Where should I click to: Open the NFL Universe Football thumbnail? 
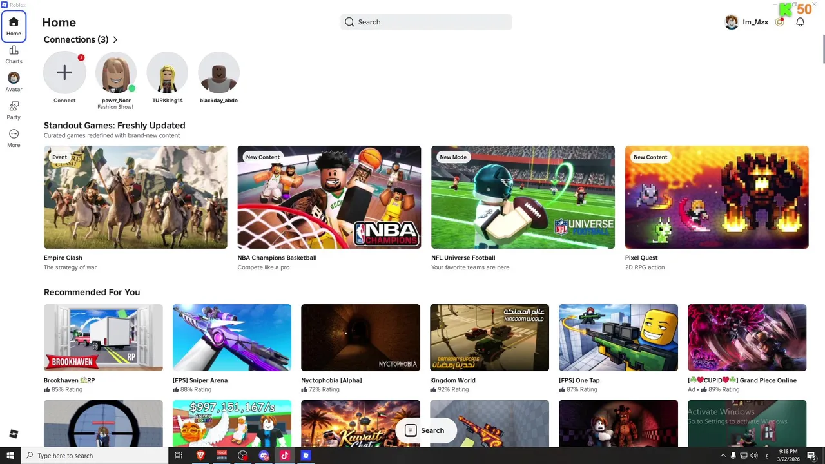[x=523, y=197]
